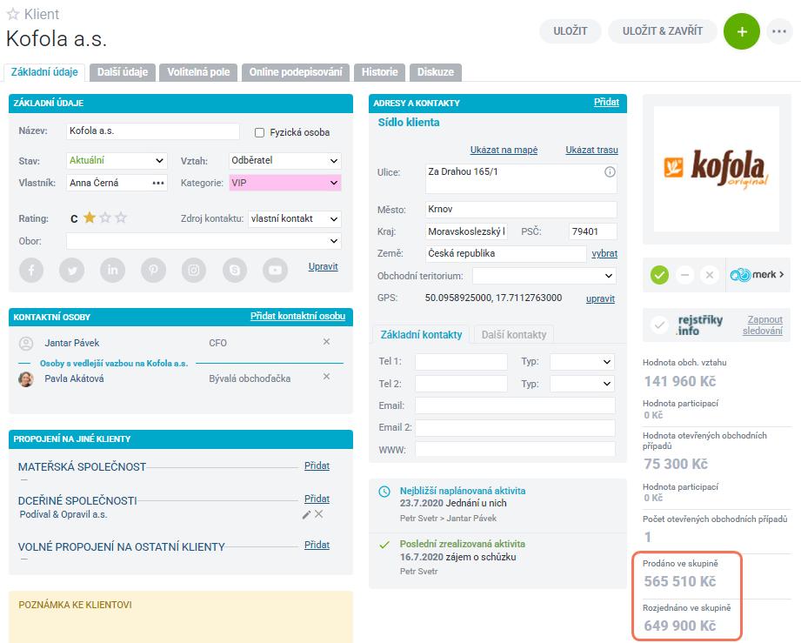Click the WWW input field
This screenshot has width=801, height=643.
(x=515, y=450)
